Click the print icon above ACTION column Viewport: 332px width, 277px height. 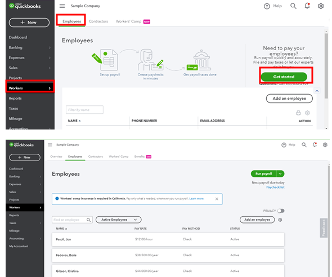coord(298,113)
